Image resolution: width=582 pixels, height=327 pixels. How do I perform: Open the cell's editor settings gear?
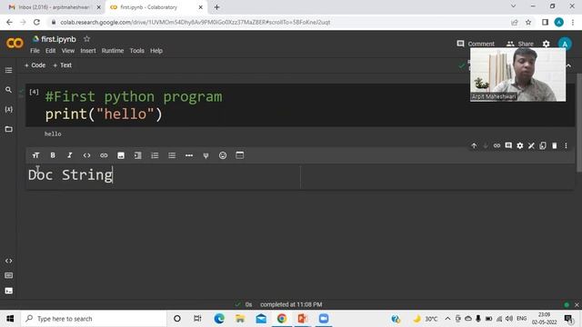tap(519, 145)
